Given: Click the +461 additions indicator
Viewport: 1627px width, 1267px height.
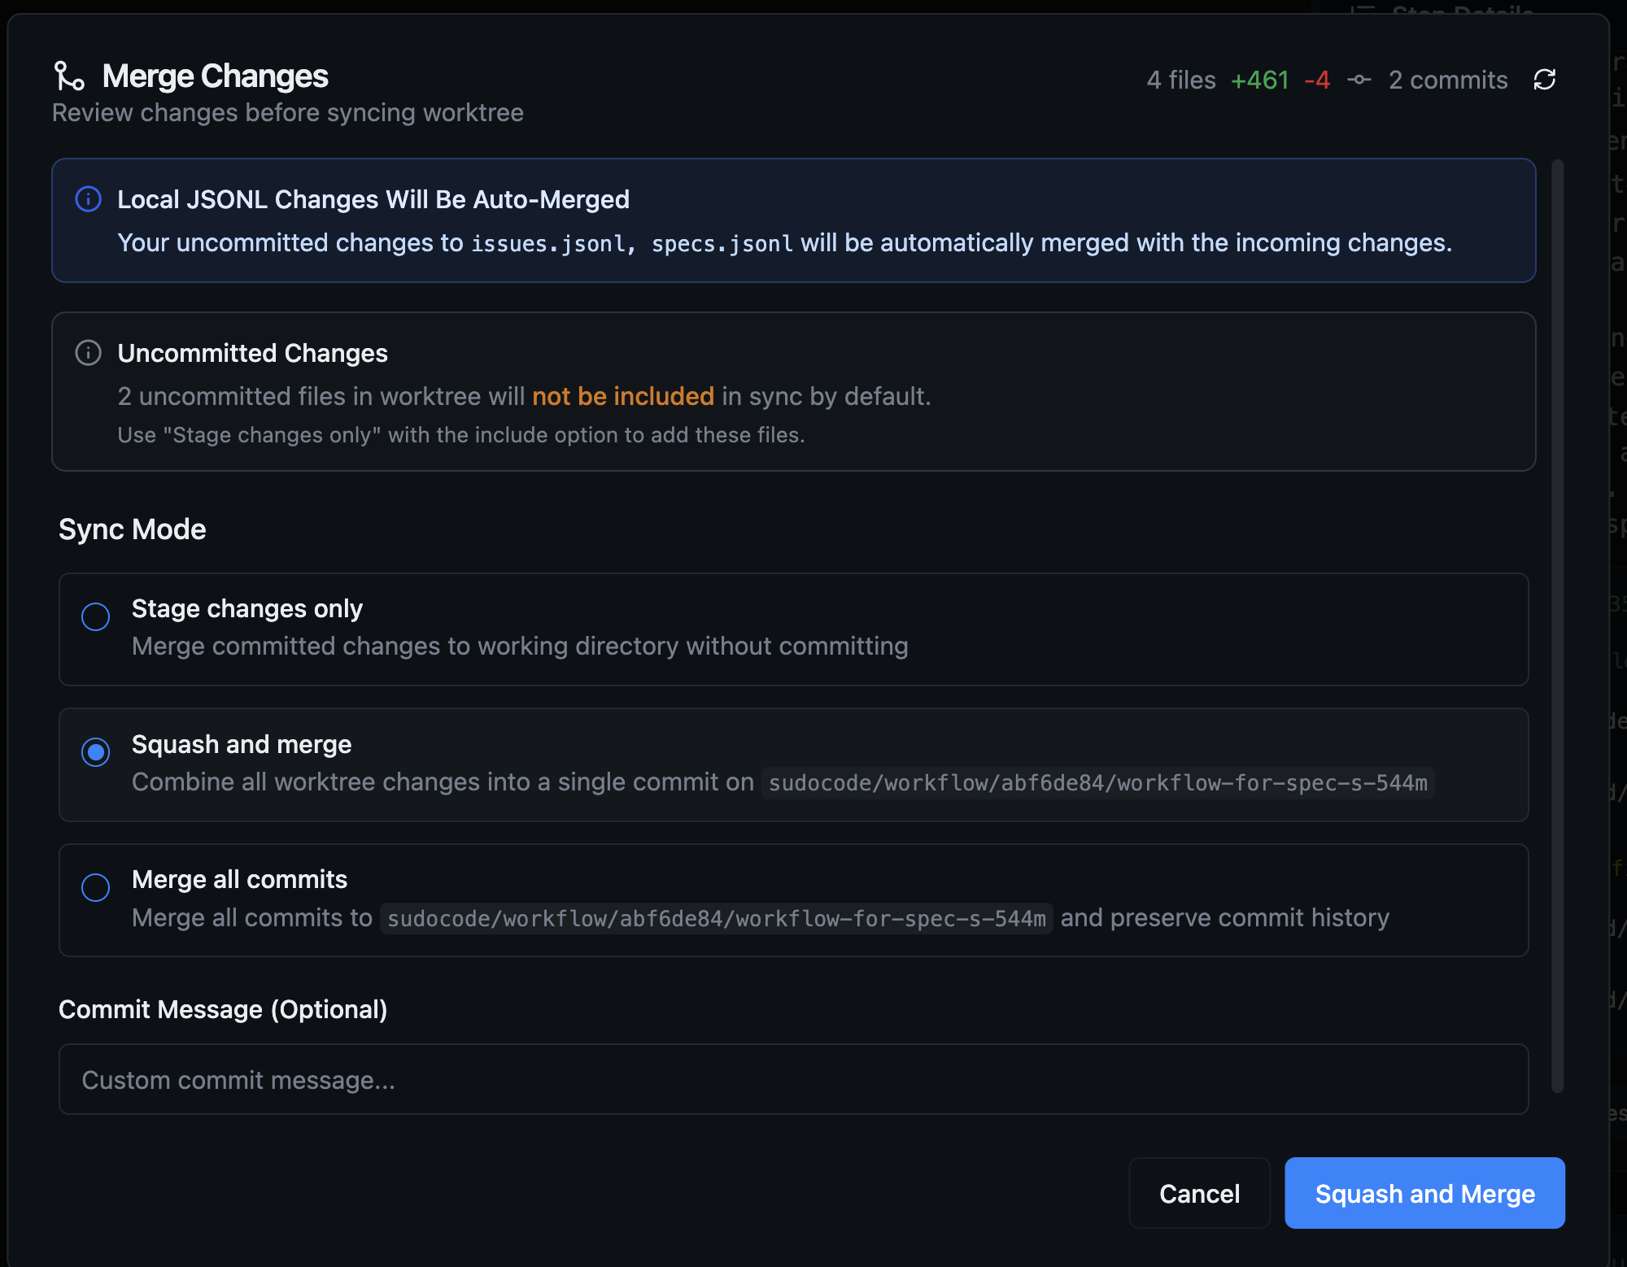Looking at the screenshot, I should click(x=1259, y=80).
